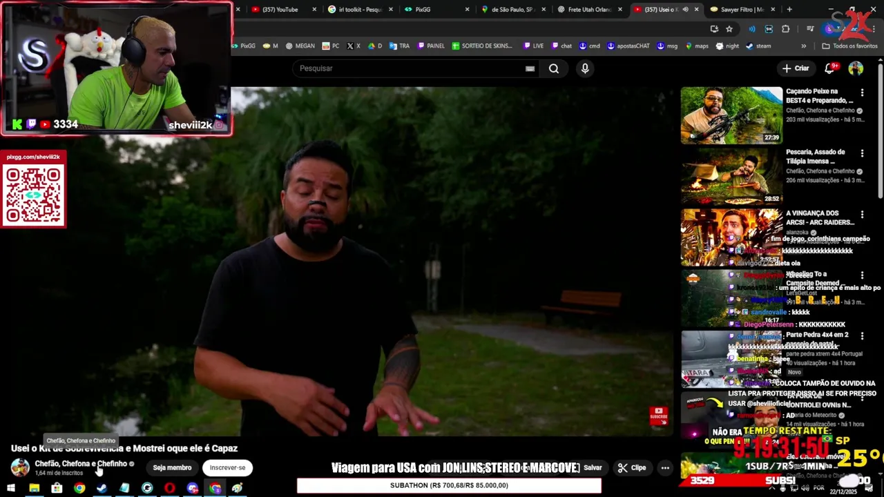Click the Criar button

click(795, 68)
